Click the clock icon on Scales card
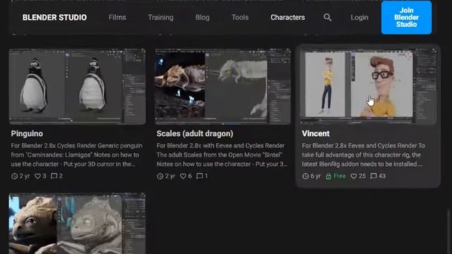This screenshot has width=452, height=254. [160, 176]
